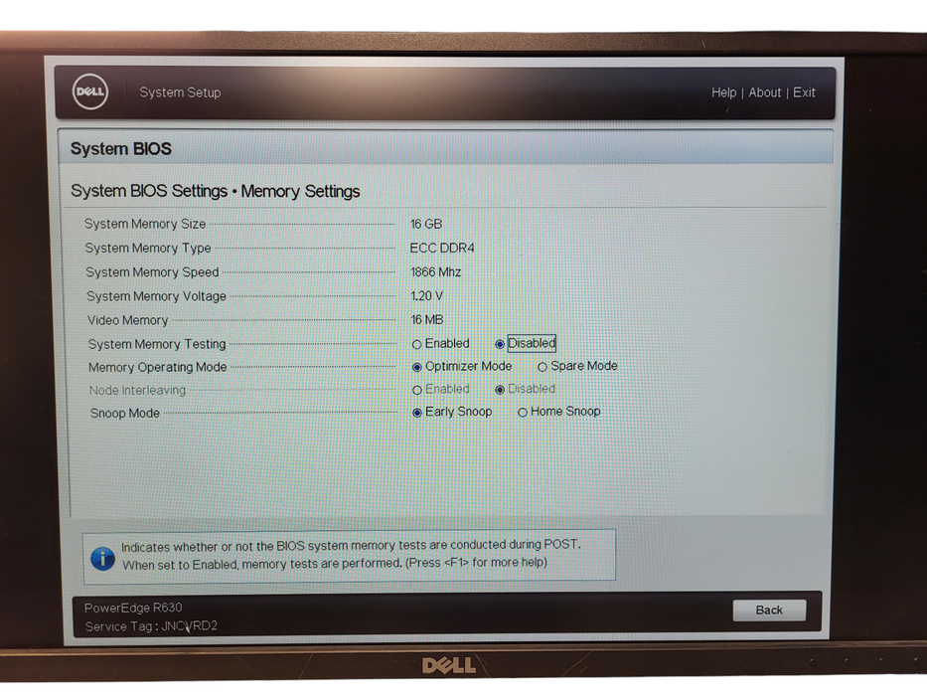
Task: Open the About link
Action: tap(765, 92)
